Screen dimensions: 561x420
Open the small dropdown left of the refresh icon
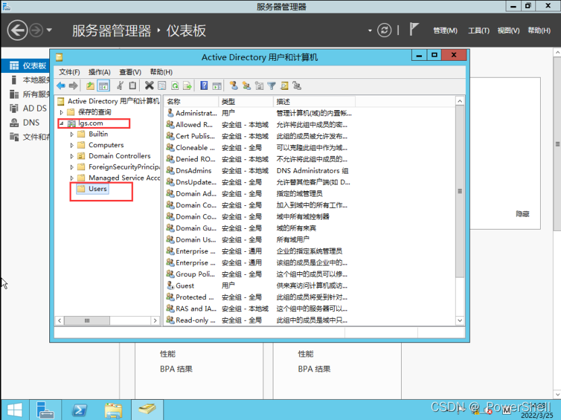[370, 31]
